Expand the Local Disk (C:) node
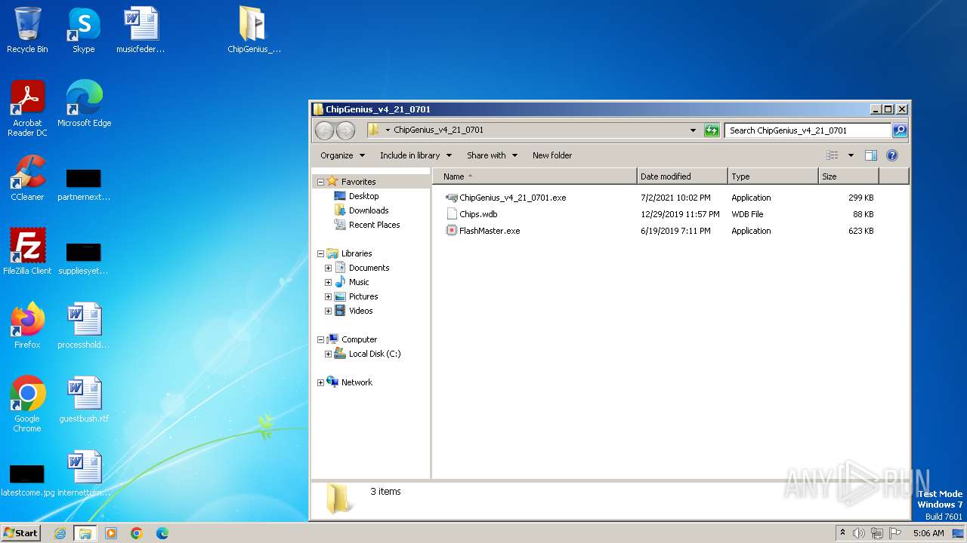The height and width of the screenshot is (543, 967). point(328,354)
